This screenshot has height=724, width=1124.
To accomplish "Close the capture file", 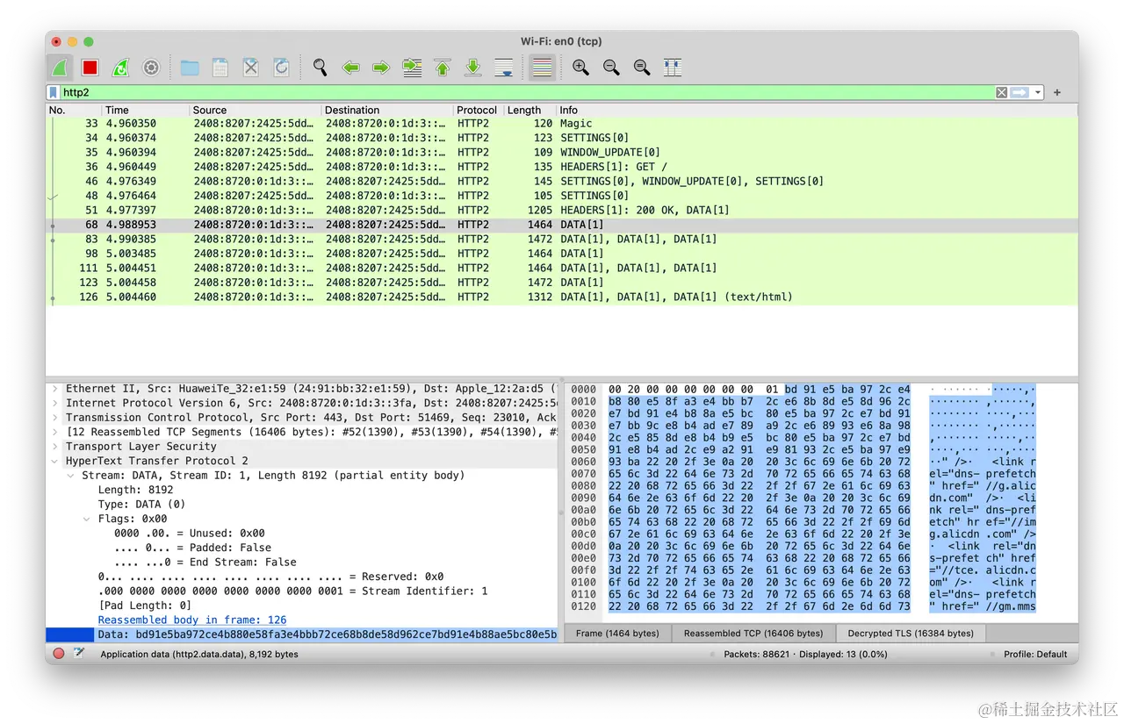I will (x=251, y=68).
